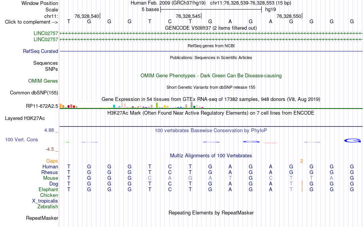This screenshot has height=227, width=363.
Task: Click the 'Click to complement -->' label
Action: coord(31,22)
